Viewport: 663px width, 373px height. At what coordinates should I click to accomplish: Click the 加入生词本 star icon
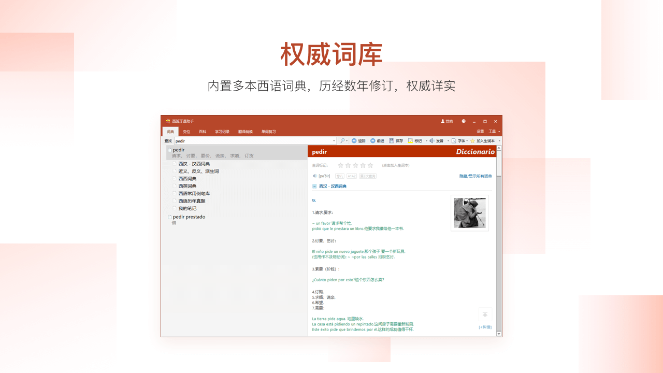[472, 140]
